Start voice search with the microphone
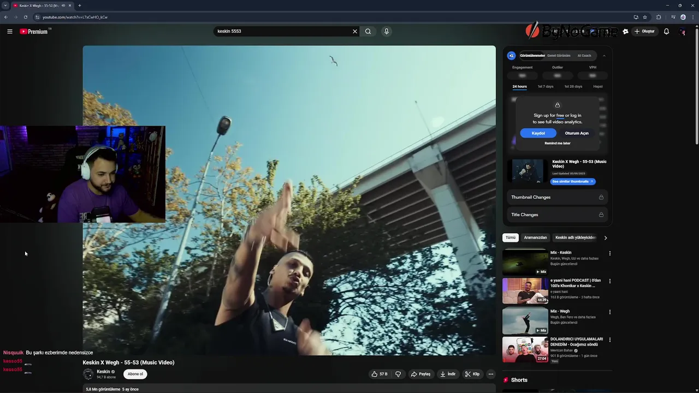This screenshot has width=699, height=393. (386, 31)
